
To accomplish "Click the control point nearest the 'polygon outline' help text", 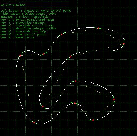I will coord(62,34).
